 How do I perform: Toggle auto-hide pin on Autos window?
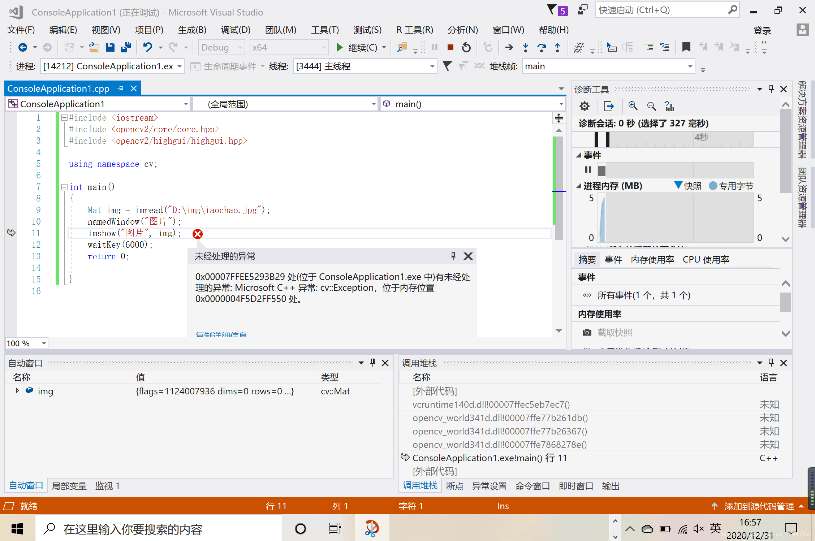(373, 363)
